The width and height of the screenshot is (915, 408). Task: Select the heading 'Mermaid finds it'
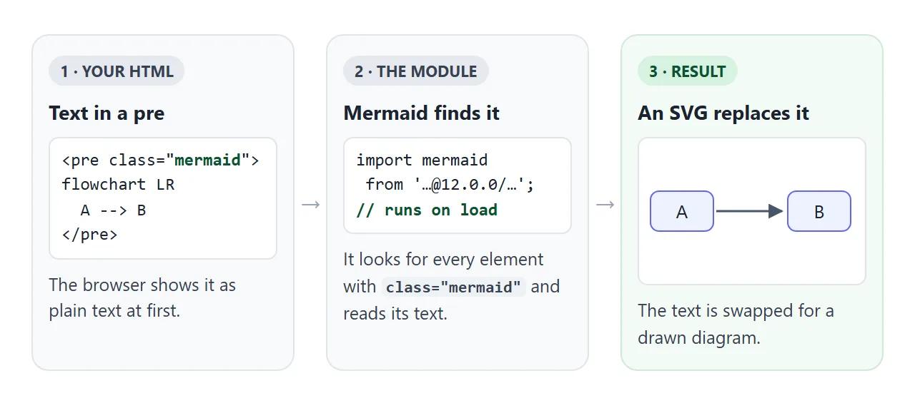[x=422, y=113]
